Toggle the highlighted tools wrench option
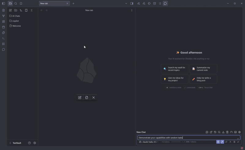 point(222,142)
